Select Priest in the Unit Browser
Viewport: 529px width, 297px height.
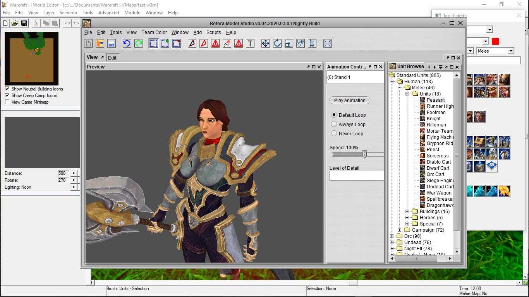click(433, 150)
